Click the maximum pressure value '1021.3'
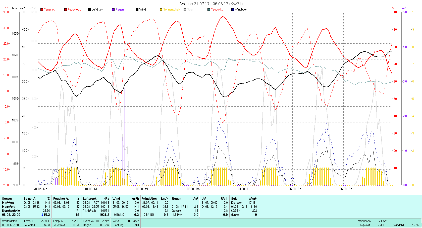 click(105, 207)
